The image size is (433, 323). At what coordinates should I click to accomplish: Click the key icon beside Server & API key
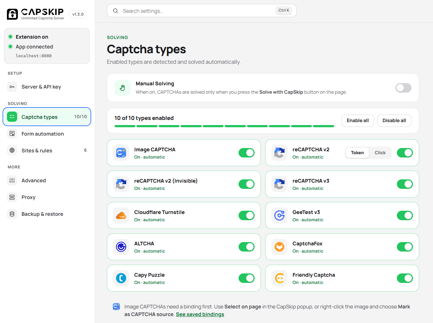[12, 87]
